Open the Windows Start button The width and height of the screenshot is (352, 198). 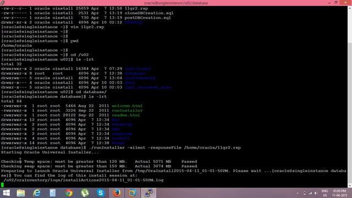(x=6, y=193)
